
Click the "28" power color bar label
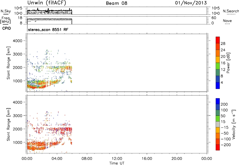[223, 43]
